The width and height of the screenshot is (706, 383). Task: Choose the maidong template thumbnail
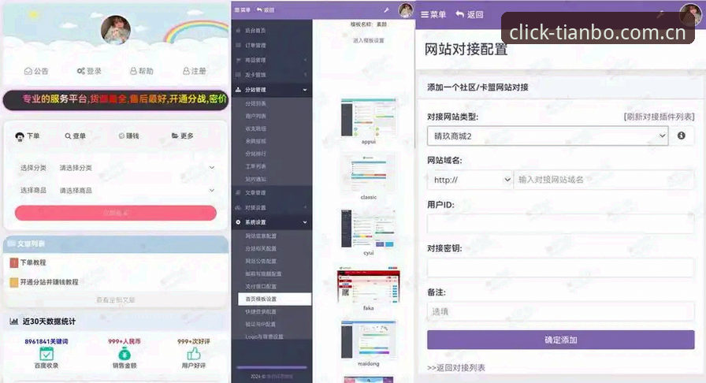tap(368, 340)
